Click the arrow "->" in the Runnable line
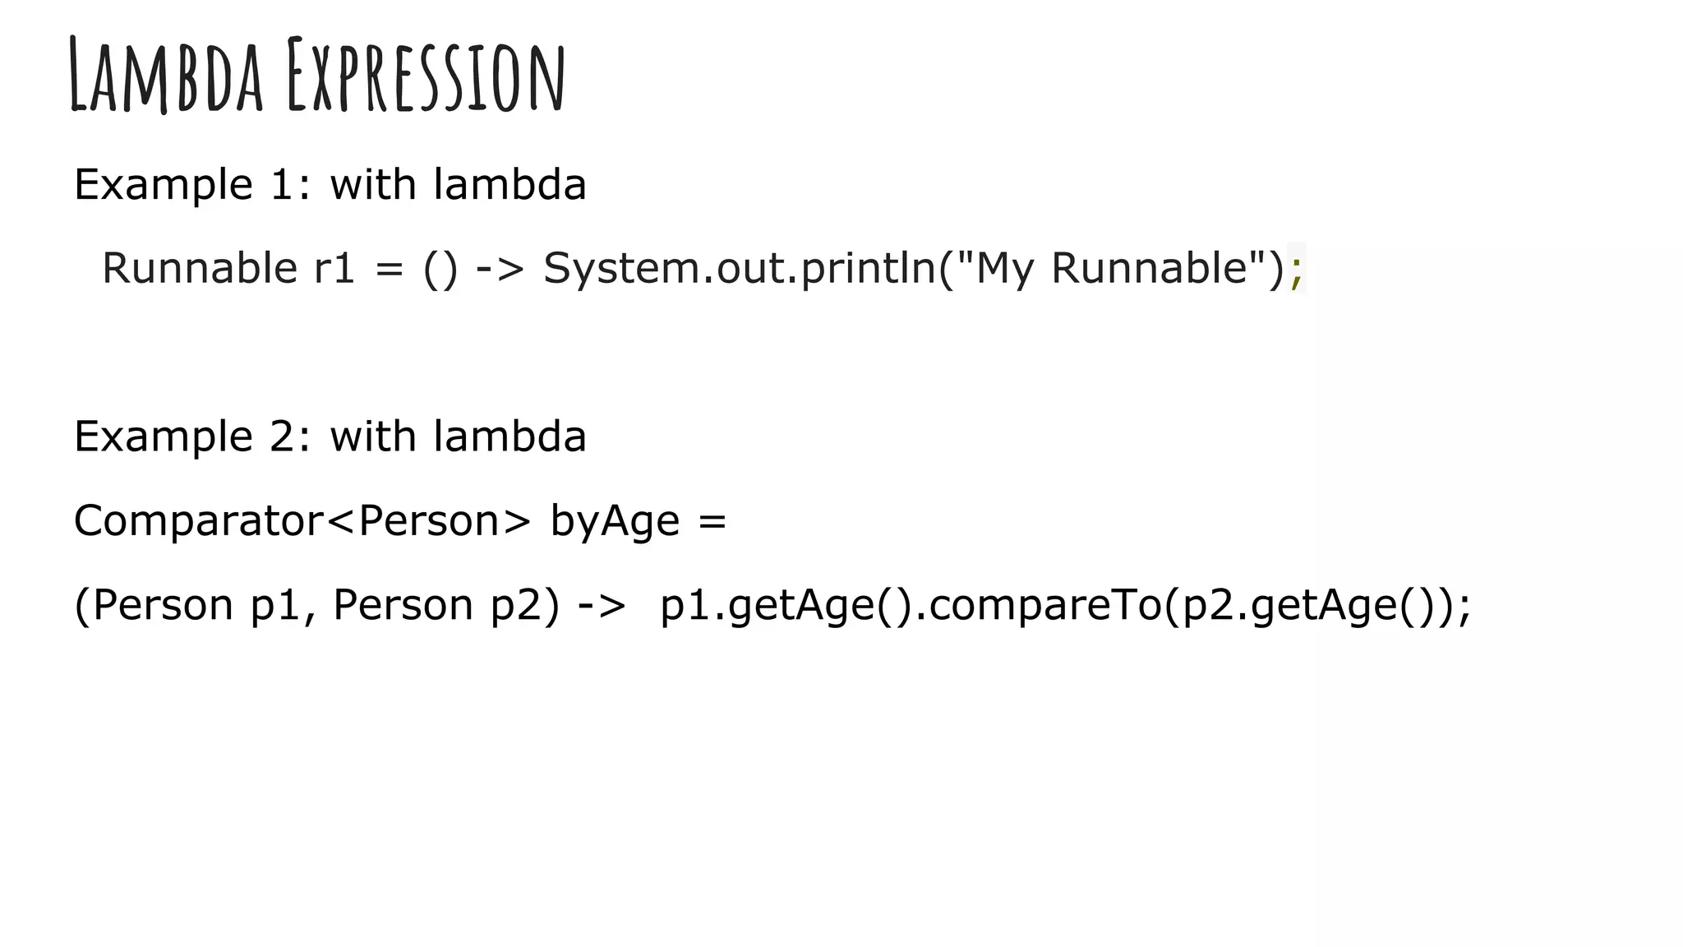The width and height of the screenshot is (1683, 947). pyautogui.click(x=500, y=270)
